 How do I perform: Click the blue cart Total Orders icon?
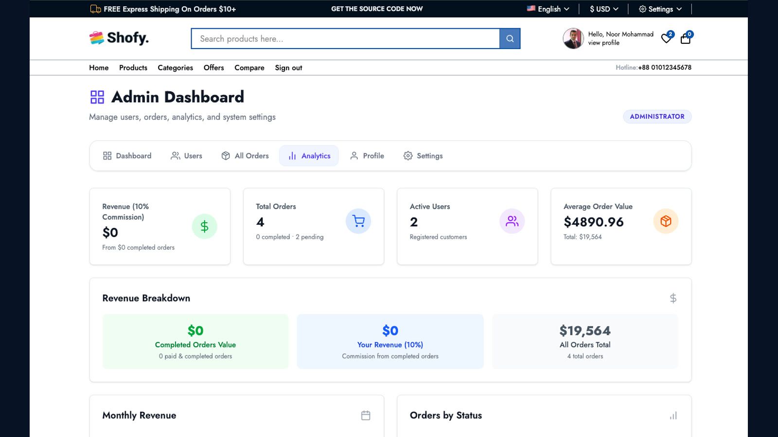click(x=358, y=221)
